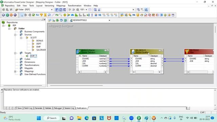The height and width of the screenshot is (122, 217).
Task: Select the Aggregator sigma transformation icon
Action: (x=45, y=15)
